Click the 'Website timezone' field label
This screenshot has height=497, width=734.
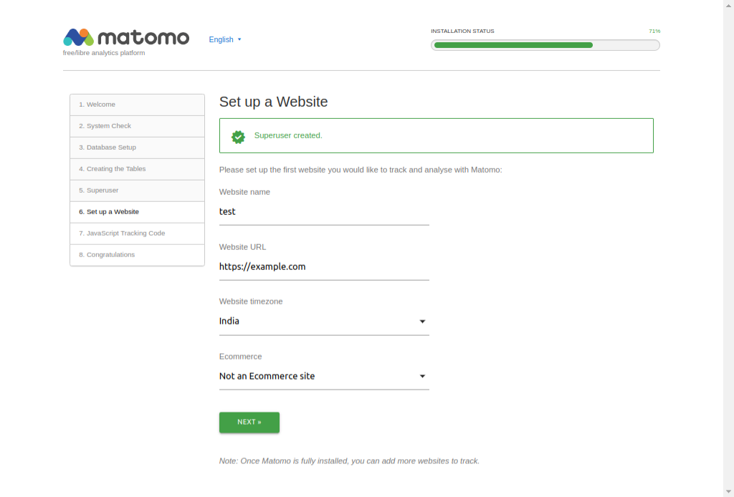pos(251,301)
